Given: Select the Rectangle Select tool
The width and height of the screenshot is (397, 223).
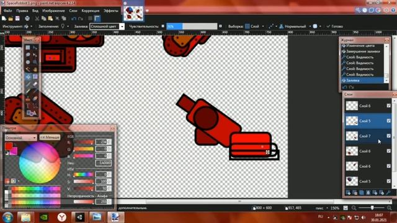Looking at the screenshot, I should [x=28, y=47].
